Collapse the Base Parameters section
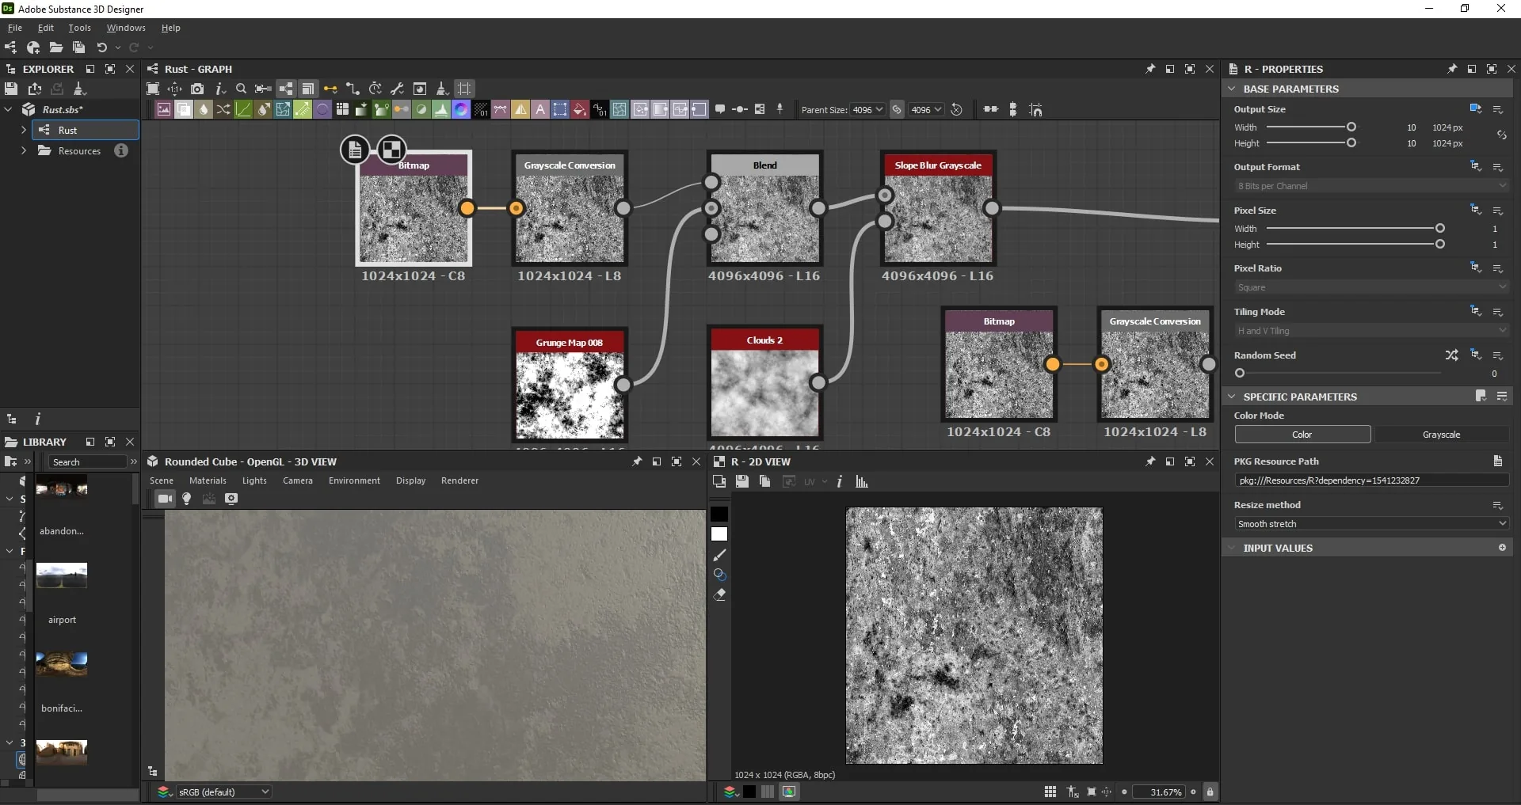The width and height of the screenshot is (1521, 805). click(1232, 89)
